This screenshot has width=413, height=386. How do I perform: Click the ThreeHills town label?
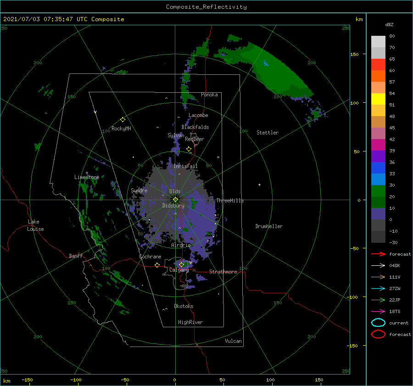pyautogui.click(x=230, y=201)
